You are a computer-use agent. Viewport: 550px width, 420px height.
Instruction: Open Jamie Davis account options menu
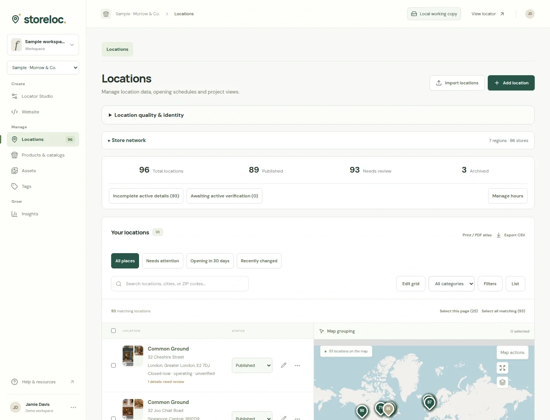pyautogui.click(x=73, y=407)
